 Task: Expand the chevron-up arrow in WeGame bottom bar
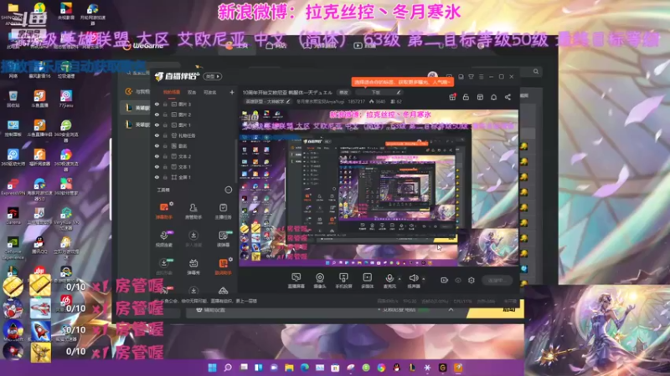(451, 310)
